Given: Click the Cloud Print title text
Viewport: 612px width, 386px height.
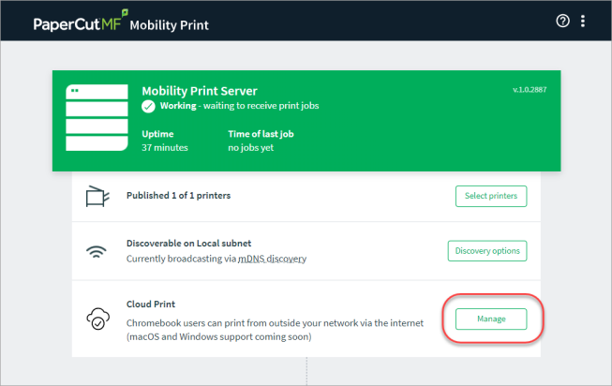Looking at the screenshot, I should [151, 304].
